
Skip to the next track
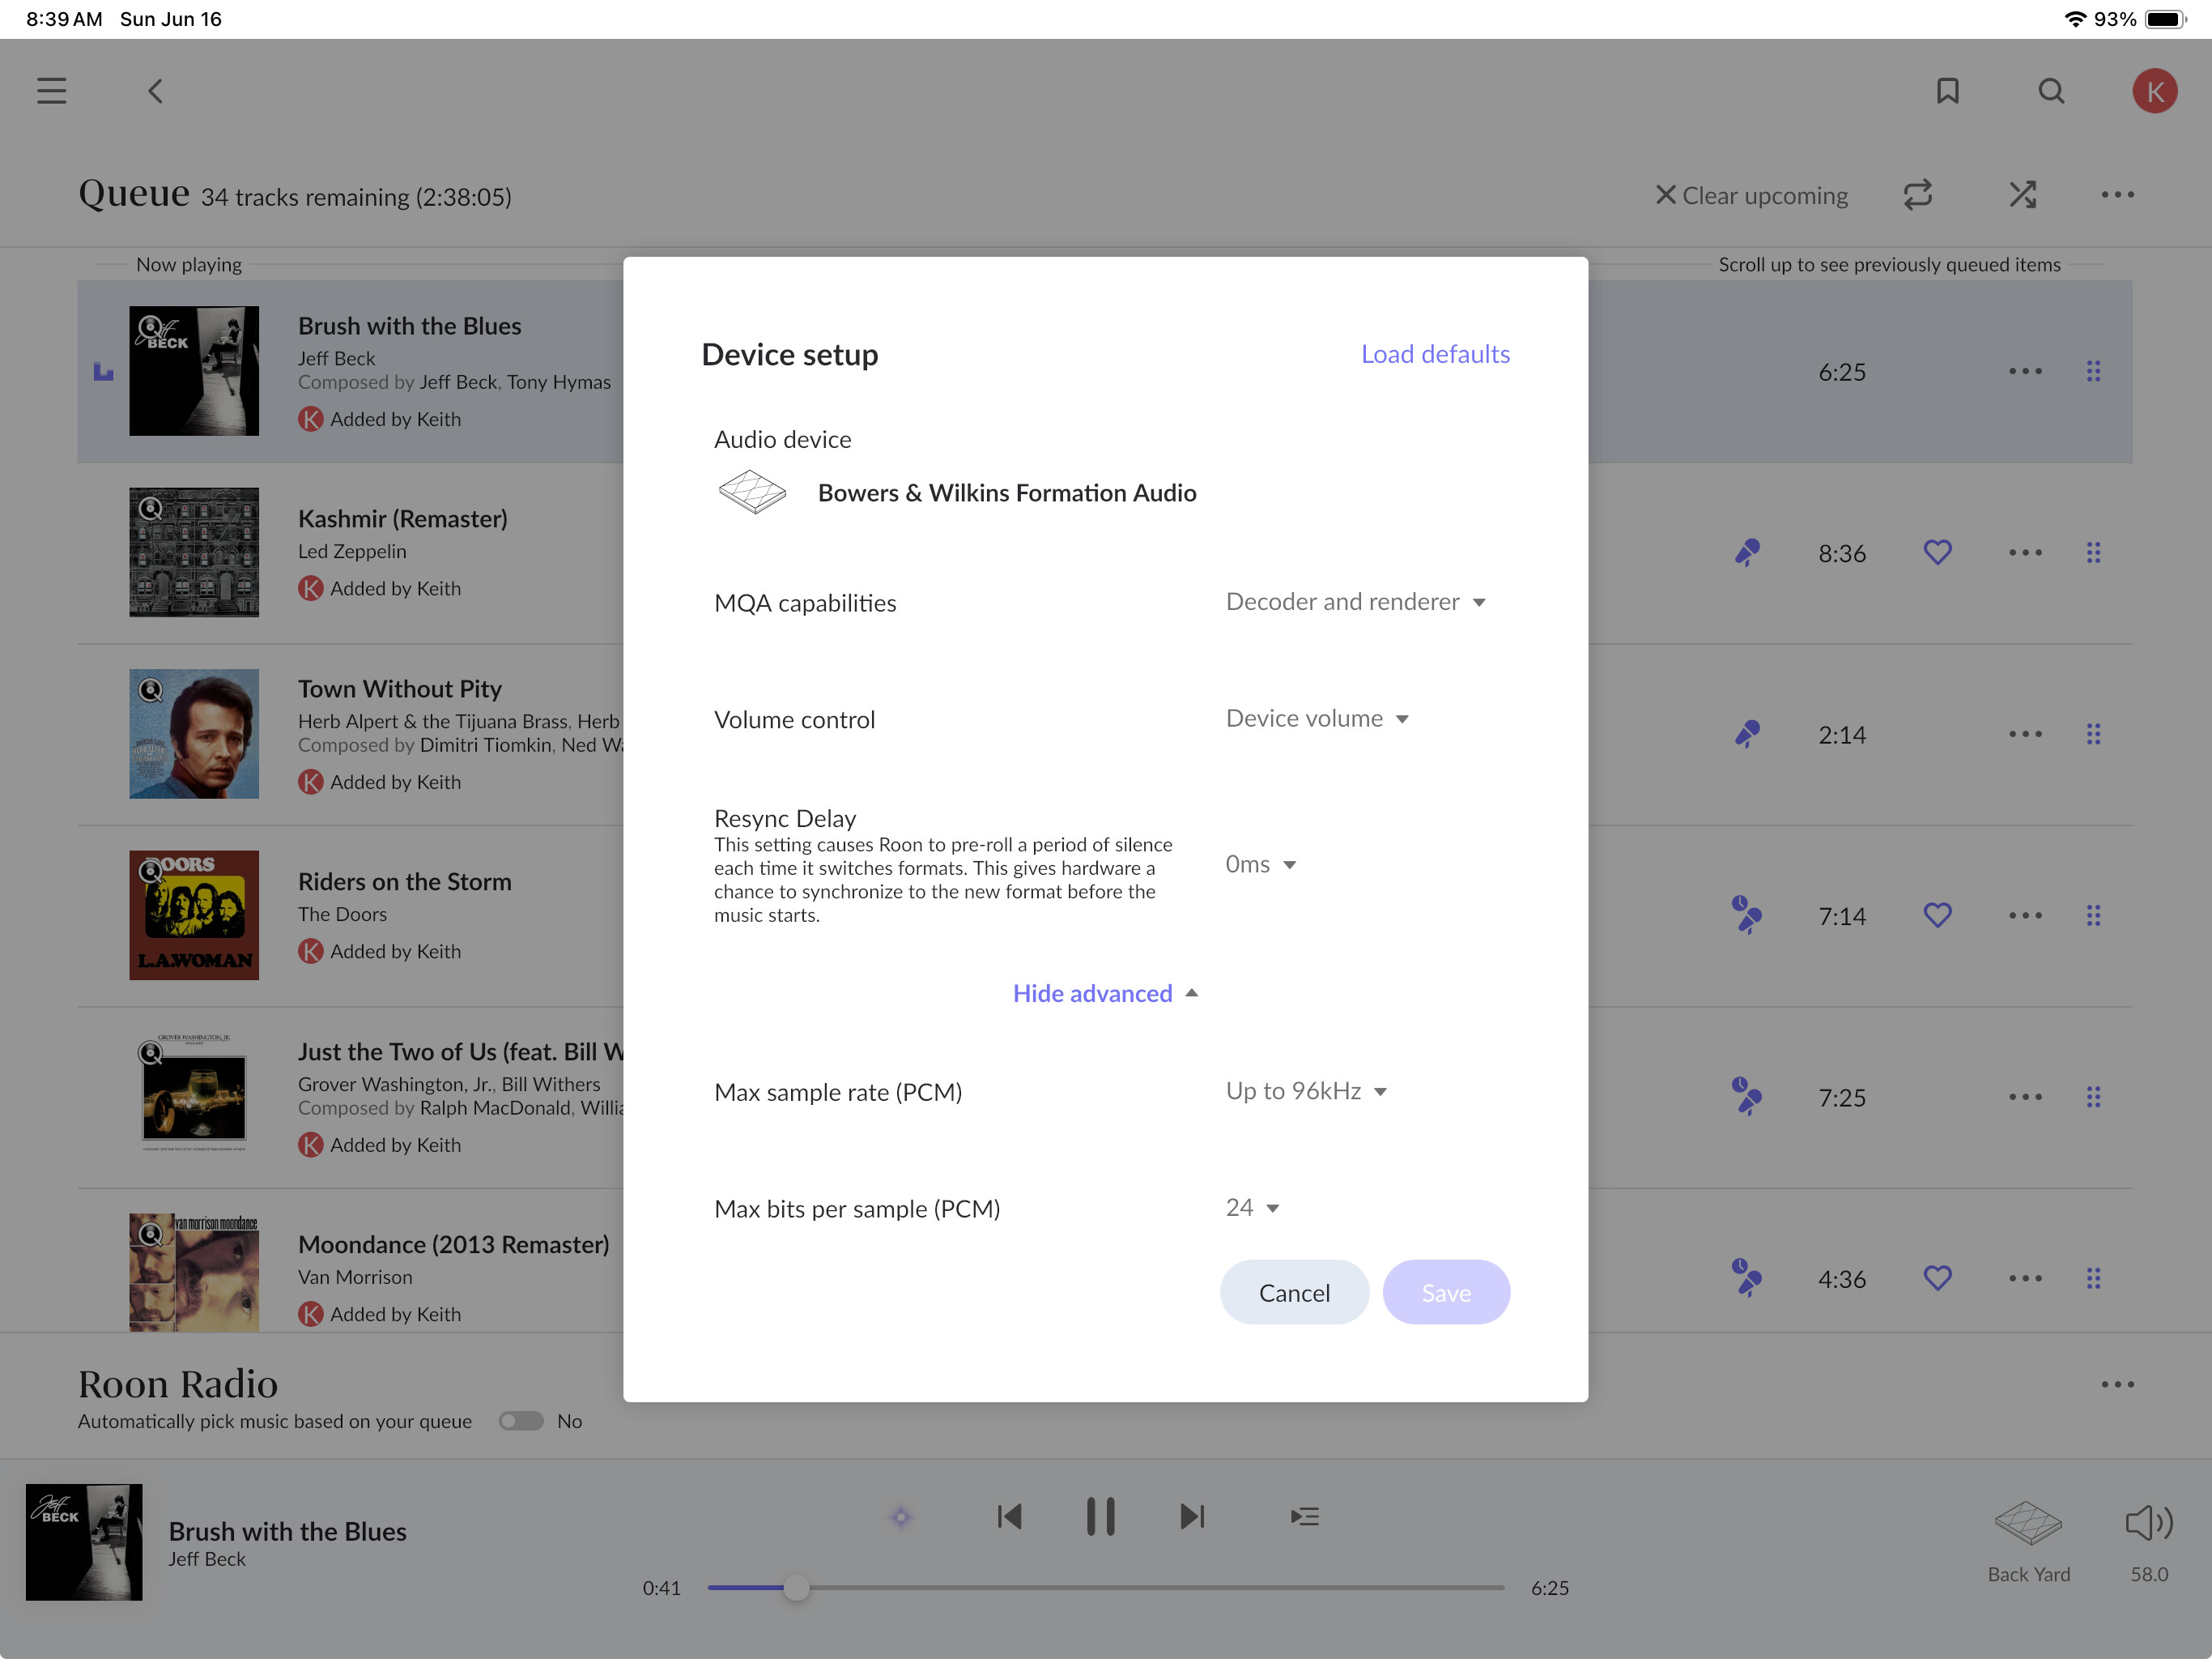[x=1191, y=1516]
